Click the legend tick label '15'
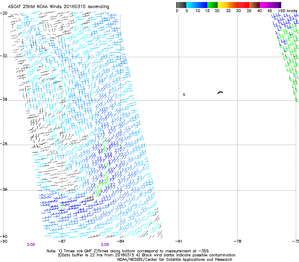Screen dimensions: 299x262 [x=207, y=11]
